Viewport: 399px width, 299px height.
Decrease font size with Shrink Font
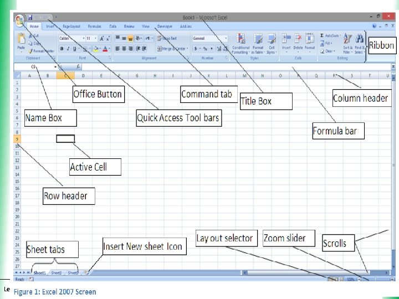[x=108, y=38]
